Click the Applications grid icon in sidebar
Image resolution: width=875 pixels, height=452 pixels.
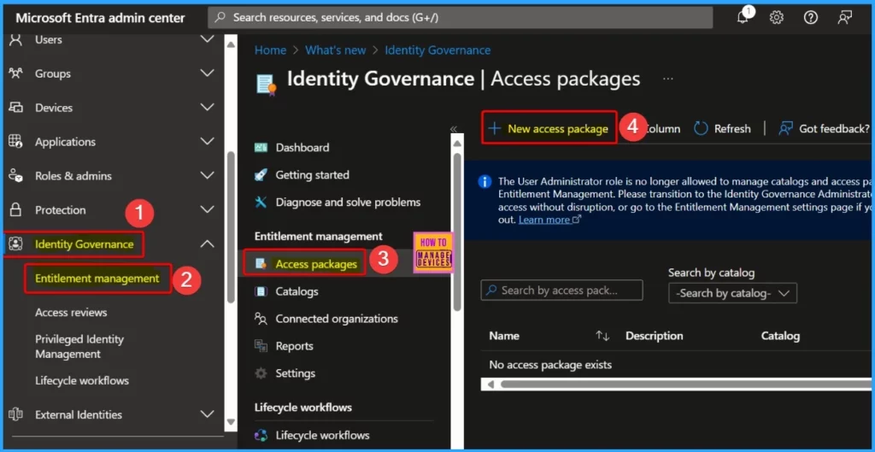click(15, 142)
